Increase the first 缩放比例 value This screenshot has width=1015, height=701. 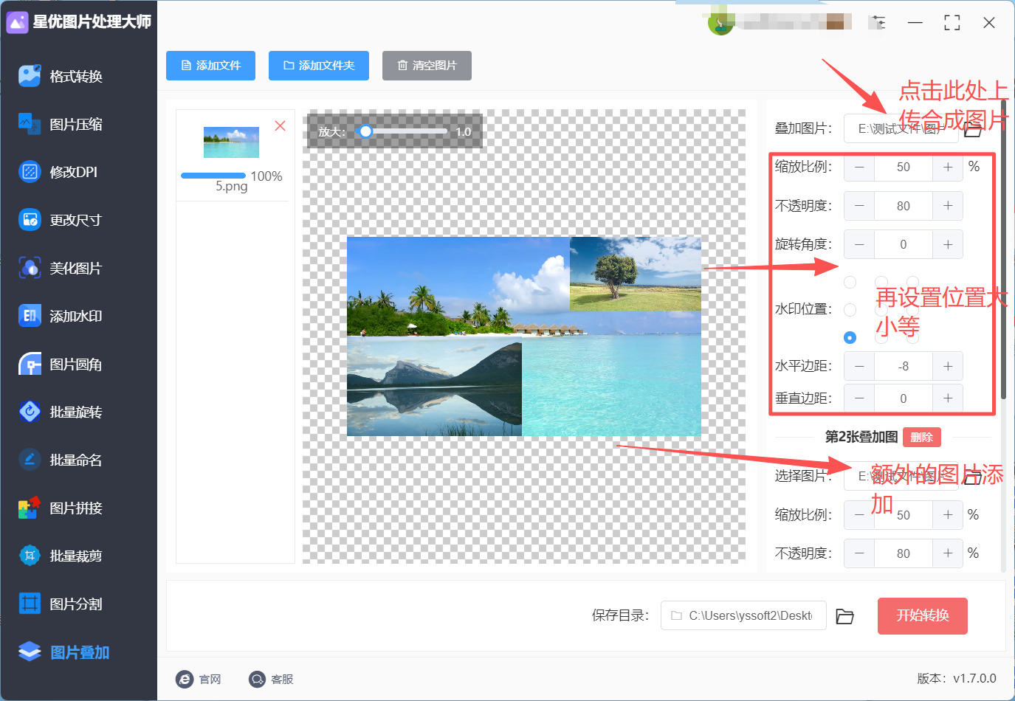pos(948,168)
